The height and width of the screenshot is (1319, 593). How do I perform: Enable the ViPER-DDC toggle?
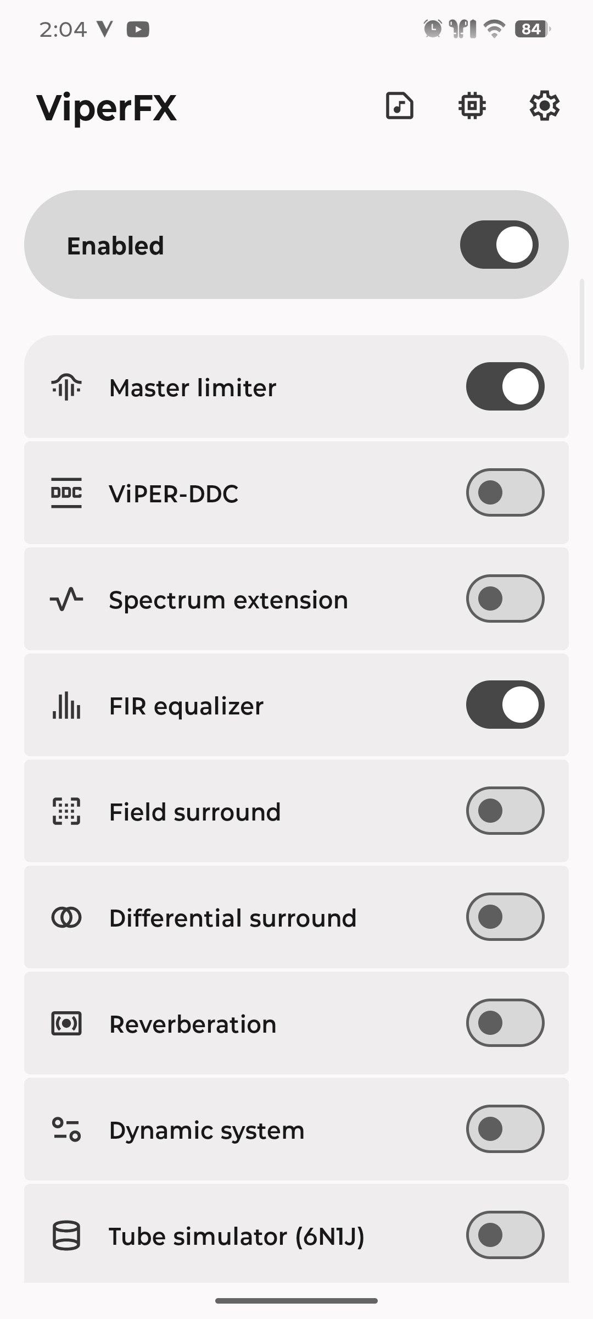[x=505, y=492]
